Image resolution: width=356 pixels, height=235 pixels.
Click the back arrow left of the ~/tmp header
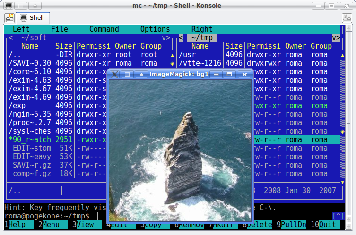coord(181,38)
